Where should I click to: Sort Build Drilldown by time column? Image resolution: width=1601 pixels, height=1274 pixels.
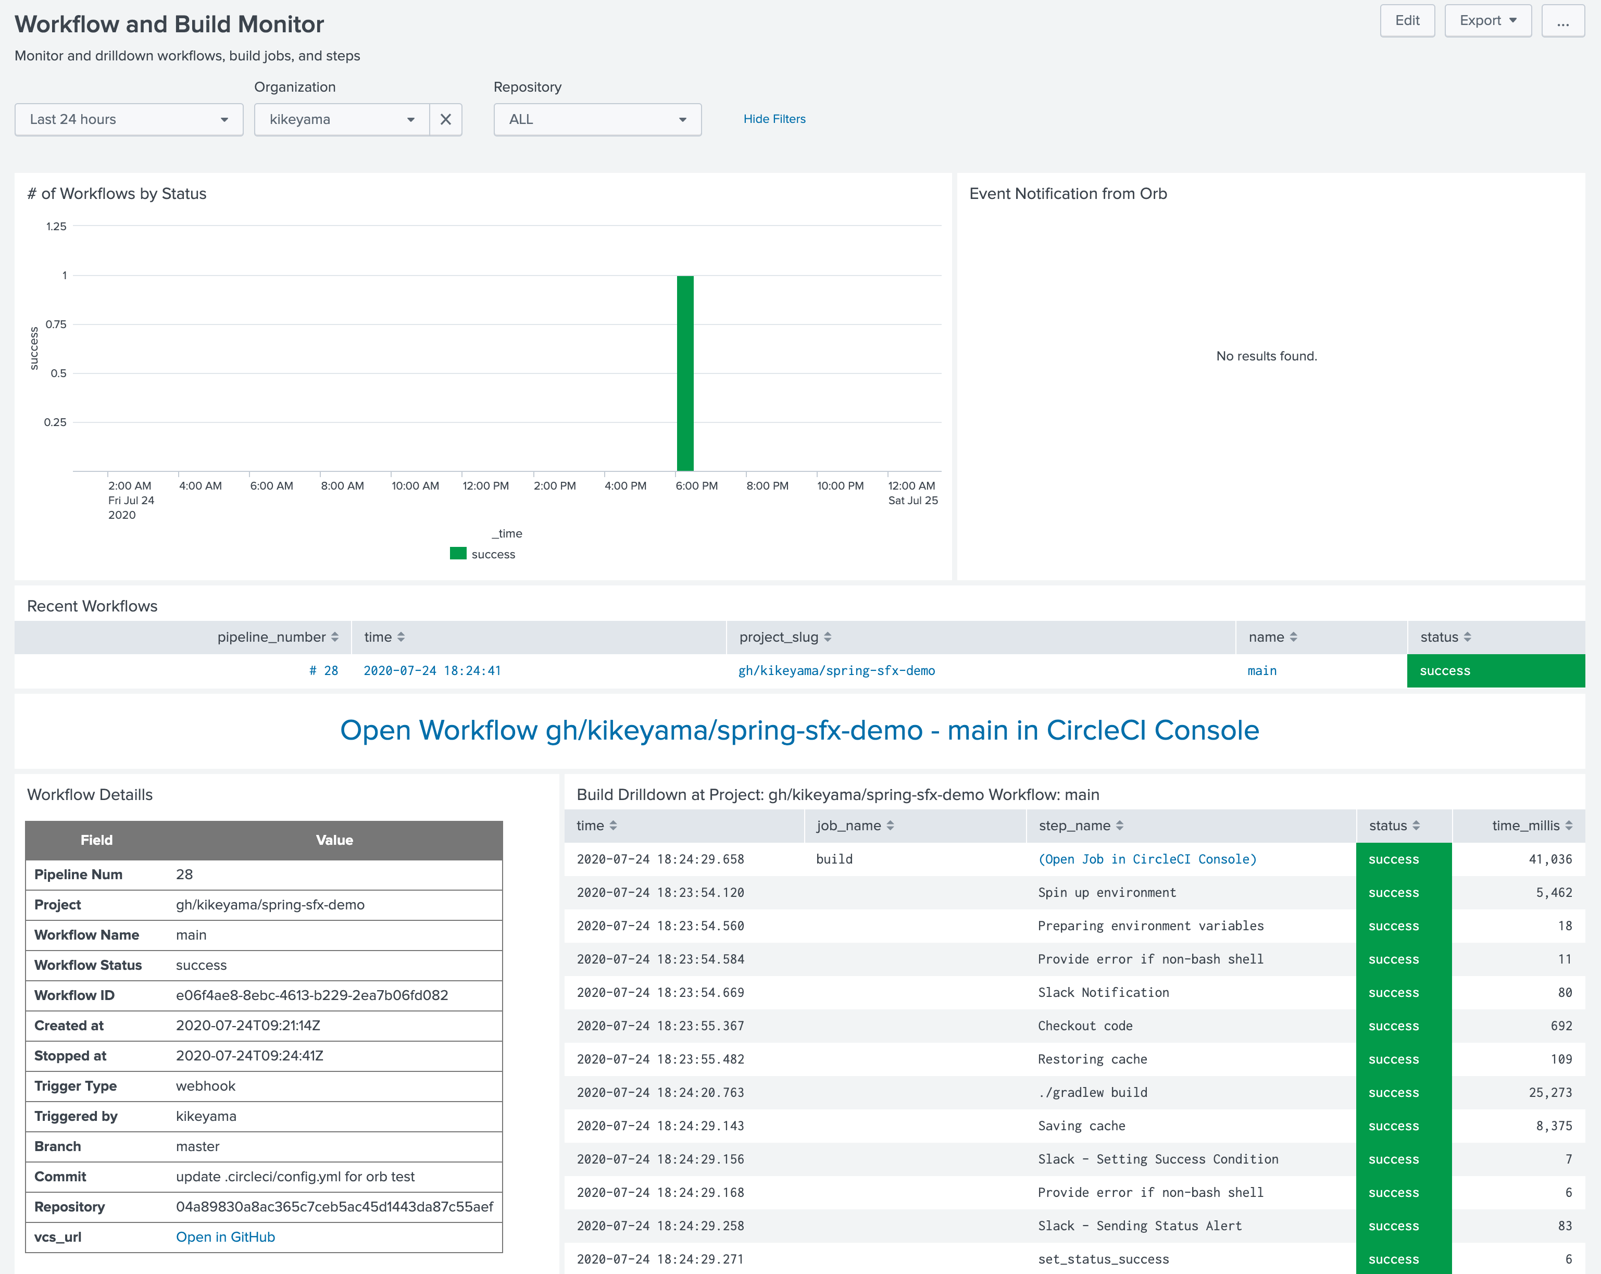click(x=596, y=826)
